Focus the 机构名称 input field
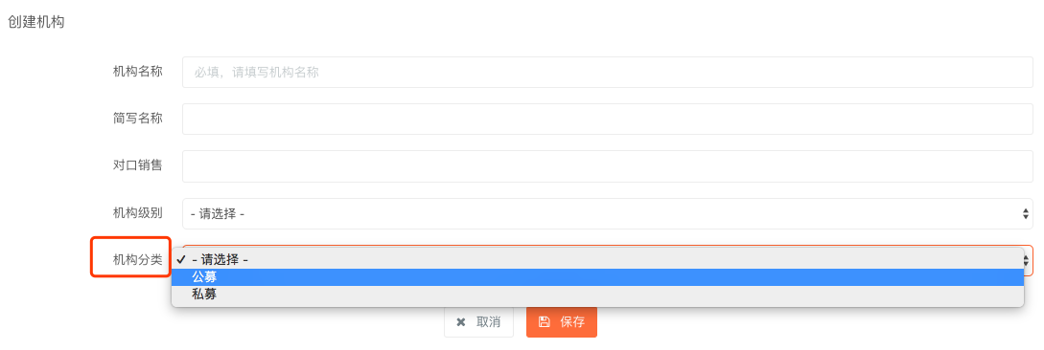 [607, 72]
